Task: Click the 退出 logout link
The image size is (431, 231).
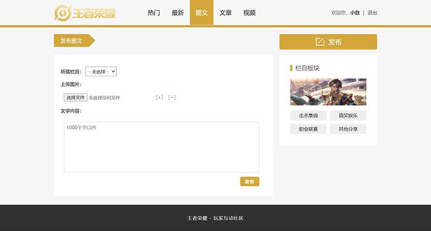Action: [372, 13]
